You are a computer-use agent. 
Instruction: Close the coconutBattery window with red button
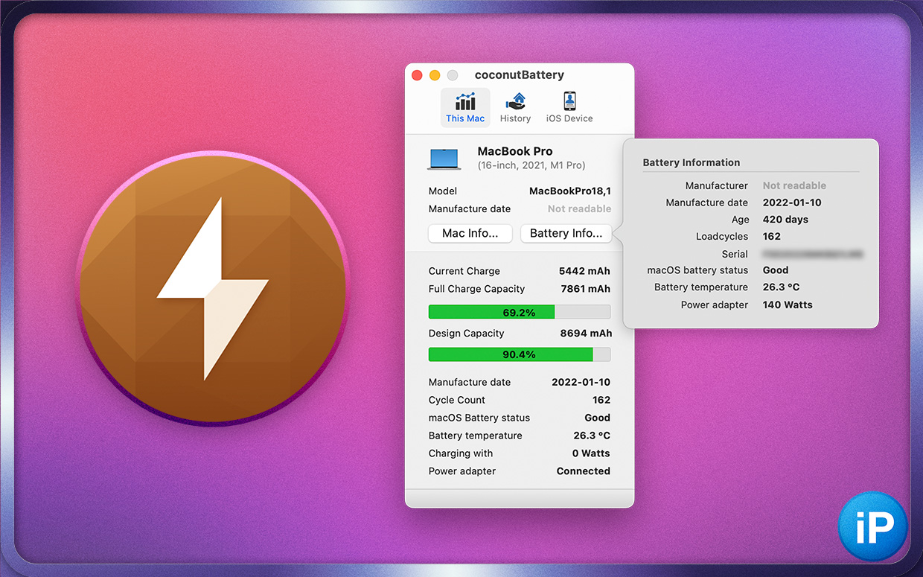pos(417,75)
